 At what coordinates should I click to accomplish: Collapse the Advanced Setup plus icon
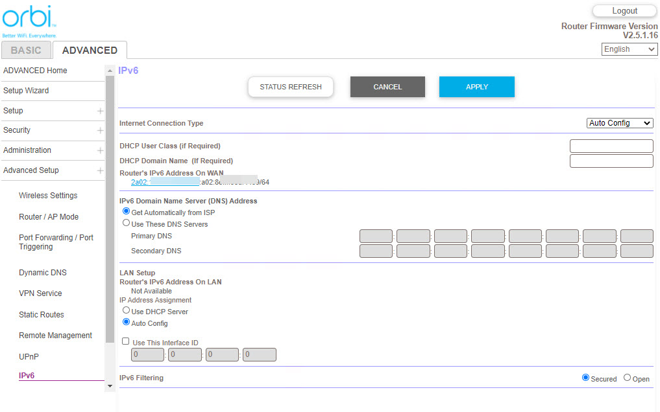100,170
